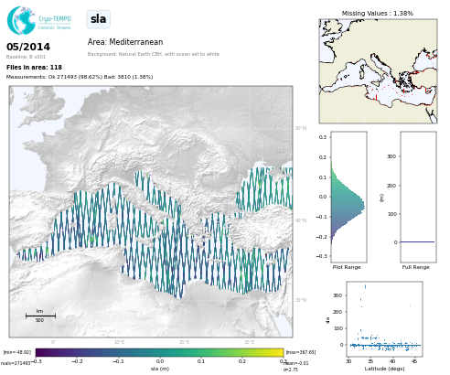The image size is (450, 375).
Task: Click the Cryo-TEMPO Coastal Oceans wordmark
Action: tap(55, 23)
